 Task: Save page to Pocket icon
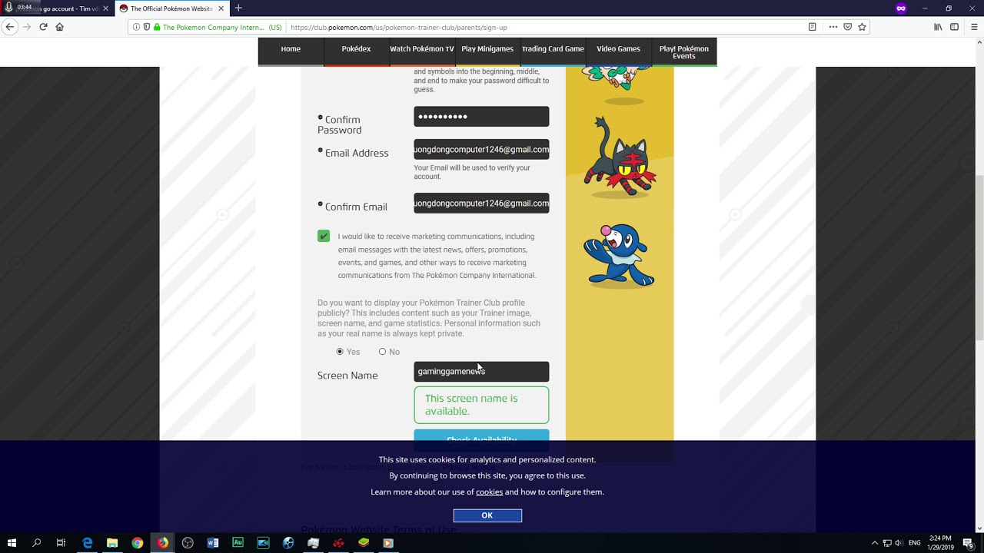click(x=847, y=27)
